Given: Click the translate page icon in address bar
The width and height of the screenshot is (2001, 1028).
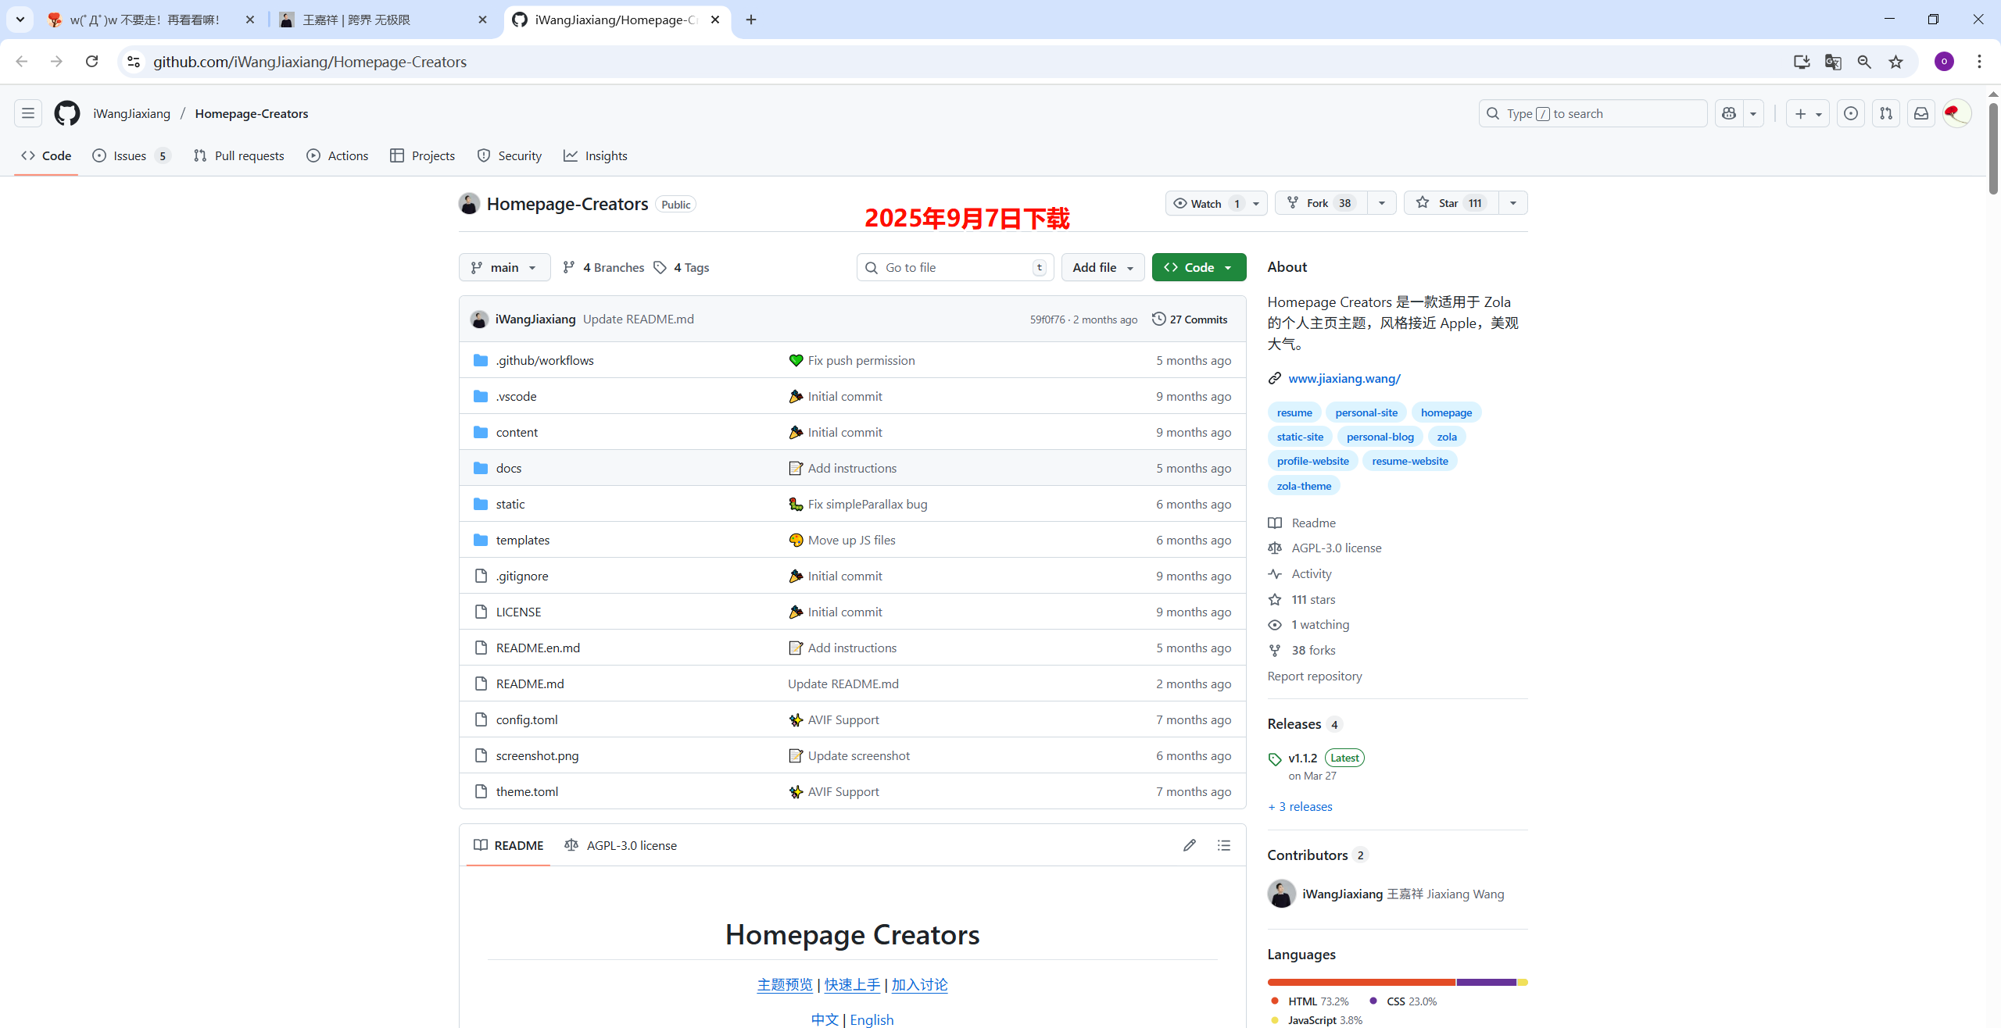Looking at the screenshot, I should (x=1833, y=62).
